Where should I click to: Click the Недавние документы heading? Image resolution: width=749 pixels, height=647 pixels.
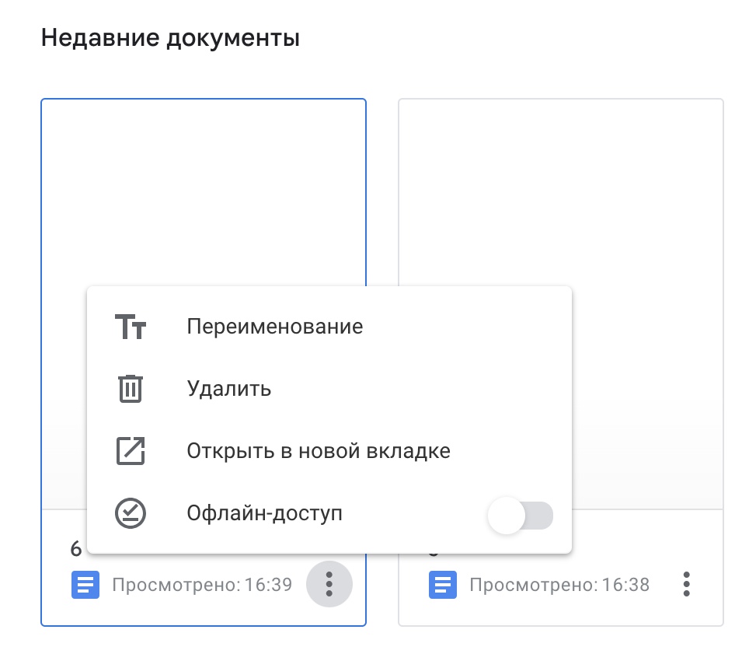pyautogui.click(x=170, y=37)
